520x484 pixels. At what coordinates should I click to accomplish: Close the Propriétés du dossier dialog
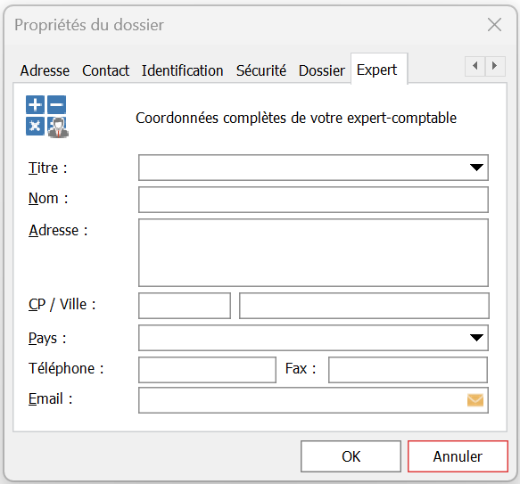[x=494, y=25]
